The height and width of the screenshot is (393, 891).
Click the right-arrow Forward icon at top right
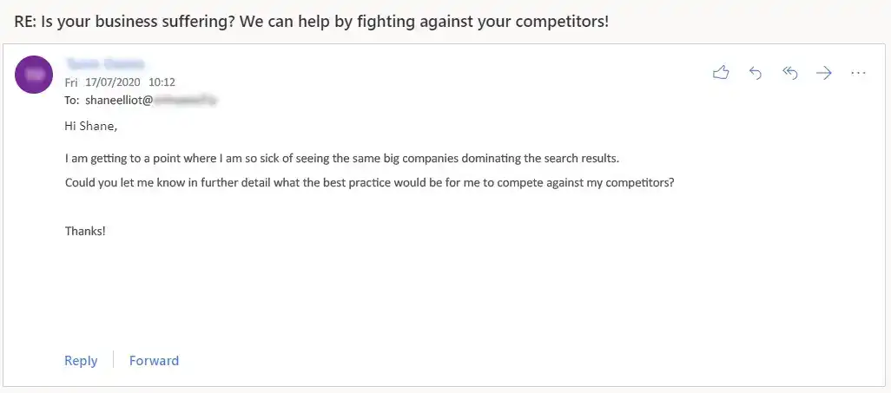click(x=824, y=73)
